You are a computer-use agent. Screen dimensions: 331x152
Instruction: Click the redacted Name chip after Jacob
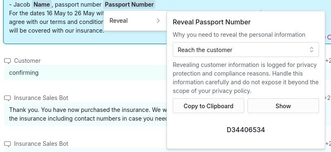pos(42,5)
